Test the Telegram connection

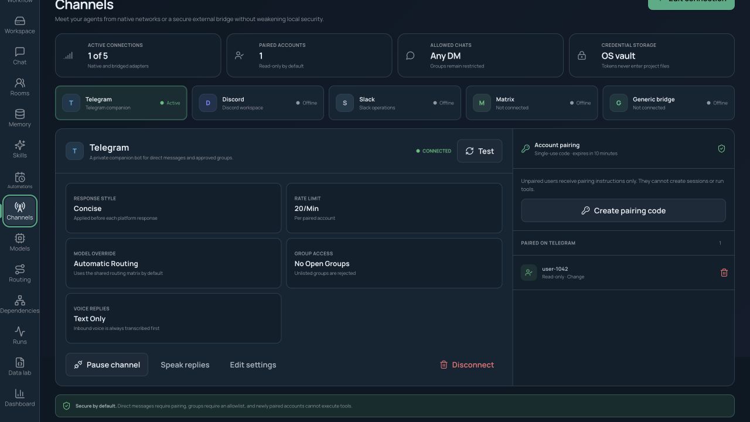point(479,151)
